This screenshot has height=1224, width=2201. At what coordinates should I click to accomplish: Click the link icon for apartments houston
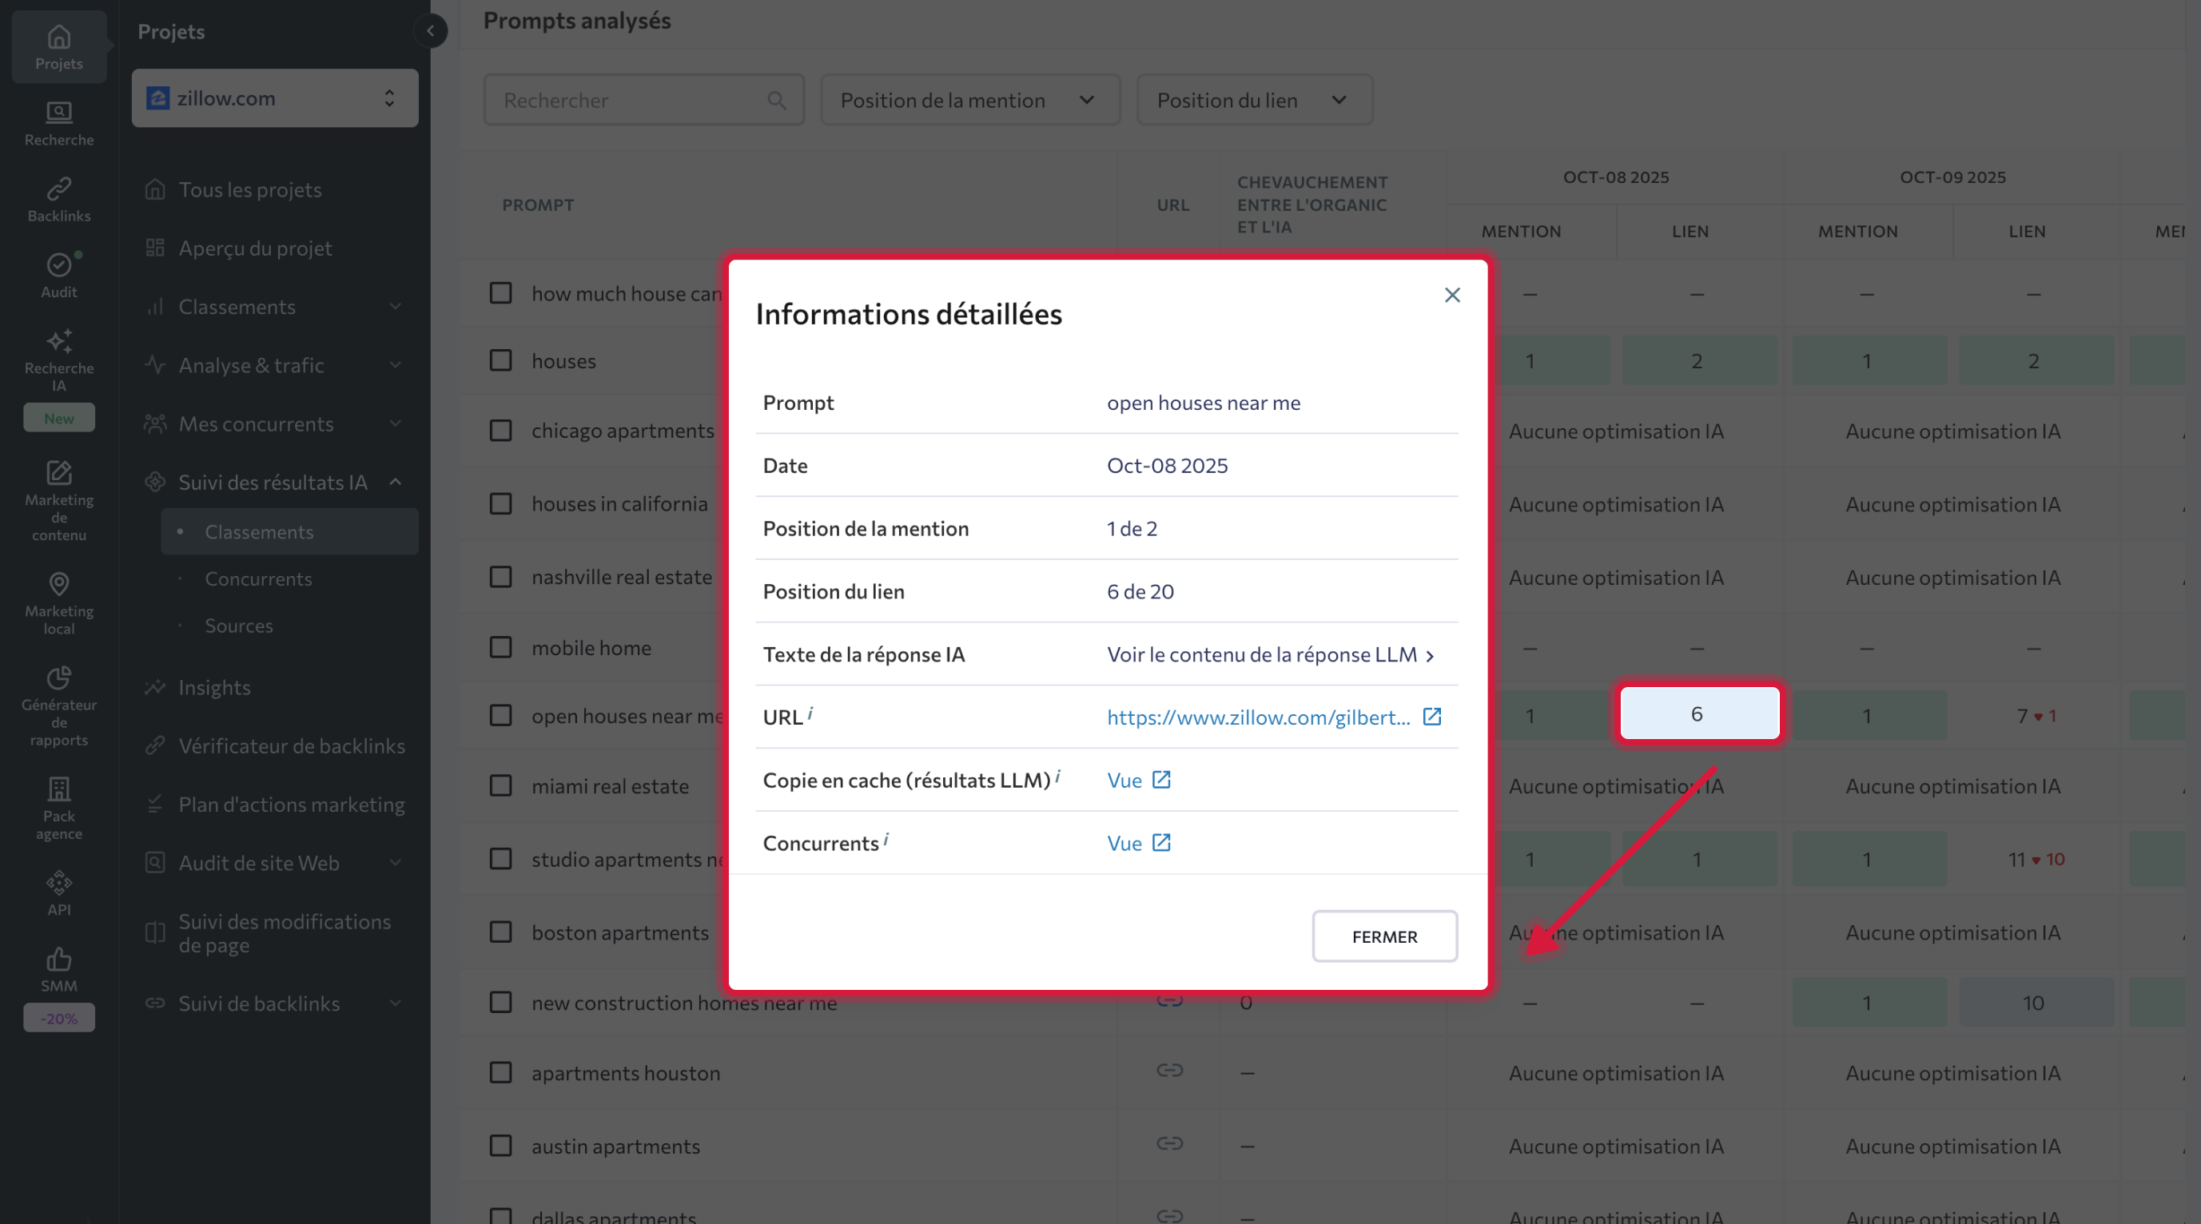click(1169, 1071)
